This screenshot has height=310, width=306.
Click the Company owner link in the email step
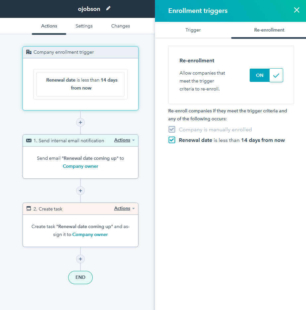click(x=80, y=166)
